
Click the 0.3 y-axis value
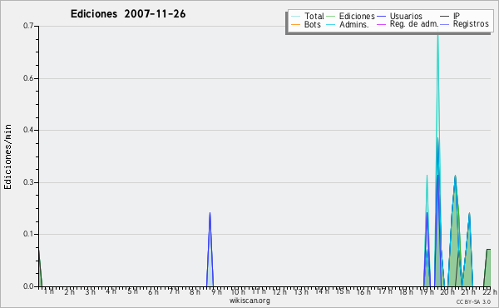point(28,182)
